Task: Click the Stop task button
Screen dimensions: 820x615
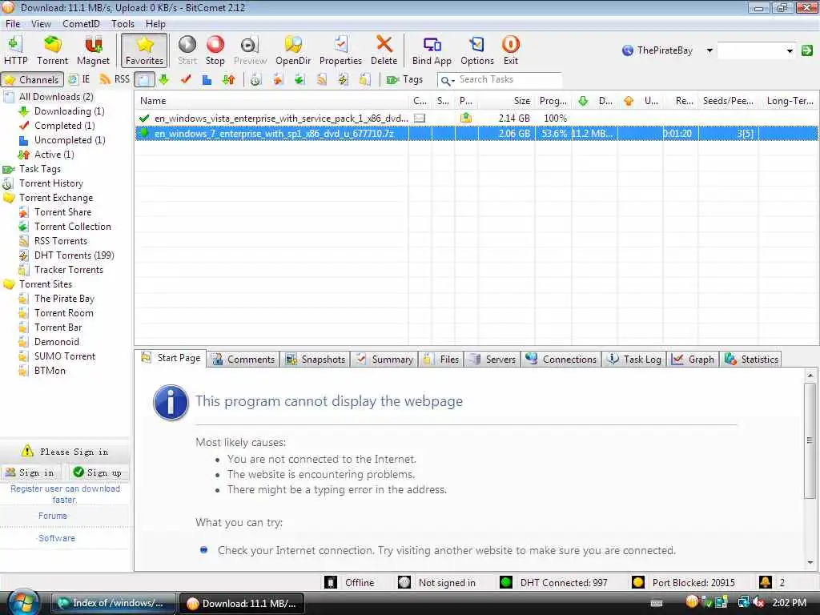Action: [x=215, y=50]
